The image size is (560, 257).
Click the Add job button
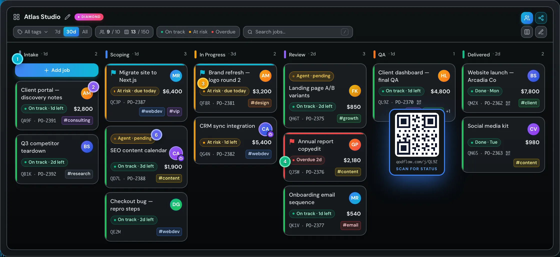tap(57, 70)
